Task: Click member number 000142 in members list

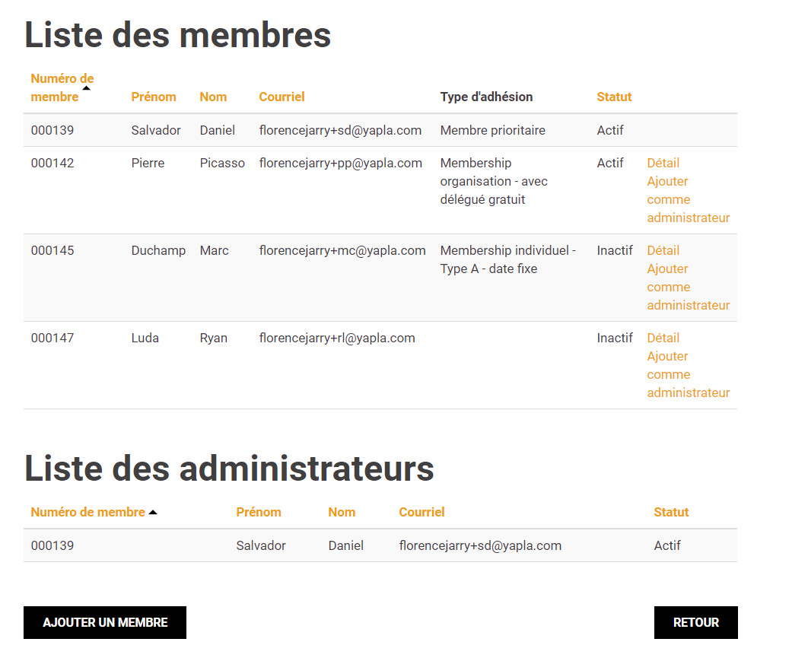Action: pyautogui.click(x=52, y=163)
